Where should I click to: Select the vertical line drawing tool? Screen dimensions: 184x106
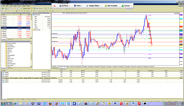9,11
